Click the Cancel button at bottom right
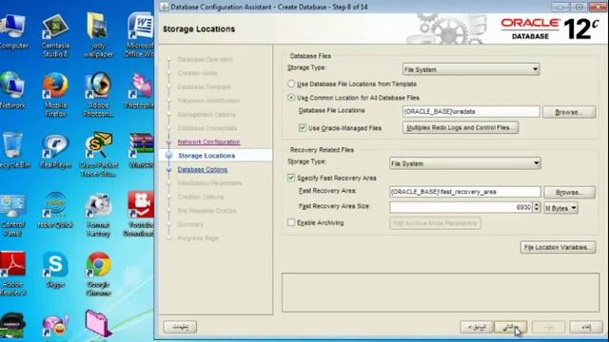609x342 pixels. 586,327
